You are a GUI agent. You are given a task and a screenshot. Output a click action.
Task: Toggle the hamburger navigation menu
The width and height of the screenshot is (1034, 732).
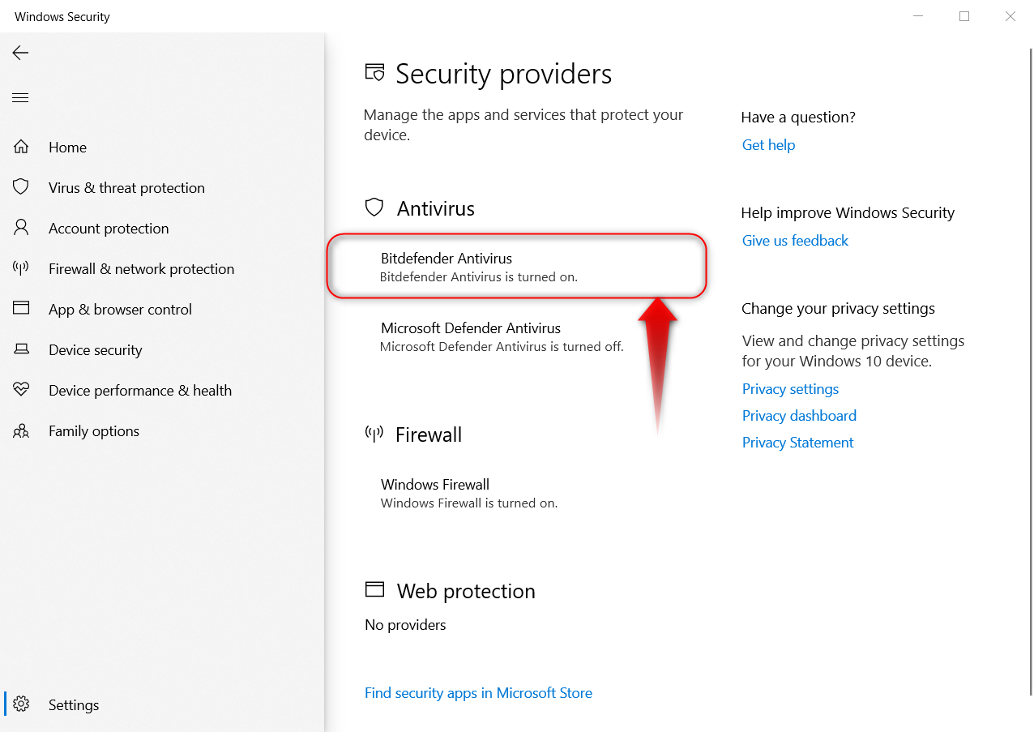tap(20, 98)
